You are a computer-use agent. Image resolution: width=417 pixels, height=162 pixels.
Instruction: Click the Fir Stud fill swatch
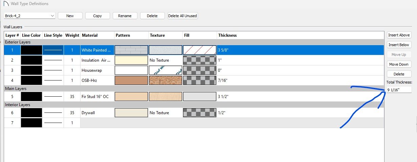pyautogui.click(x=200, y=96)
